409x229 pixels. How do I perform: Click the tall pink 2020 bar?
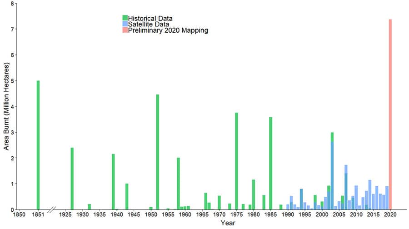pyautogui.click(x=390, y=114)
